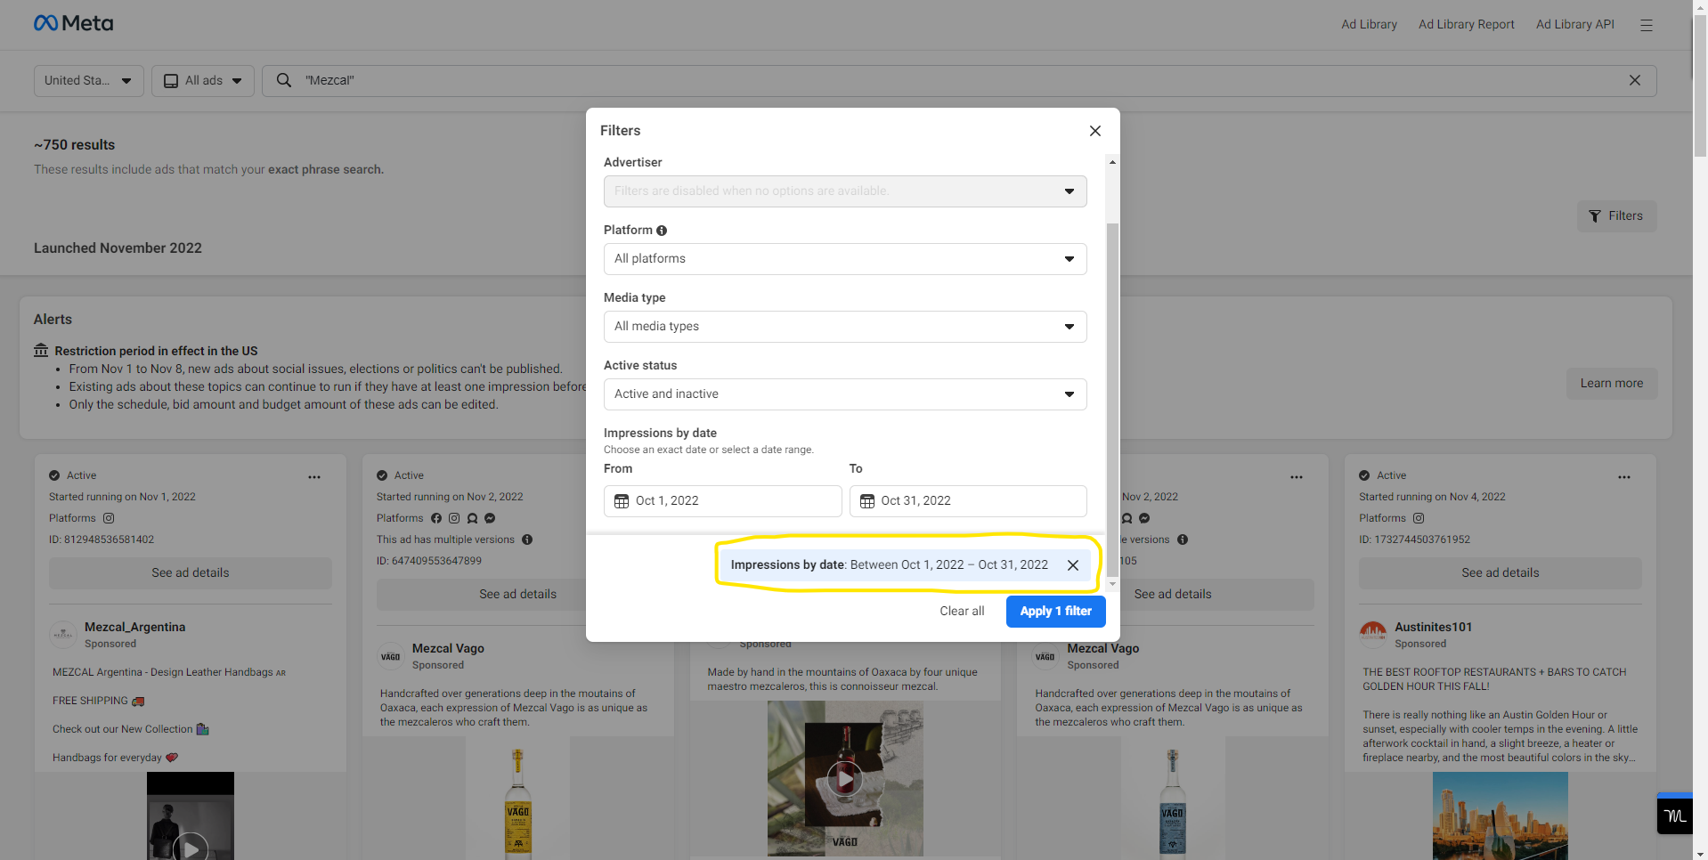The image size is (1708, 860).
Task: Click Clear all in Filters dialog
Action: coord(962,612)
